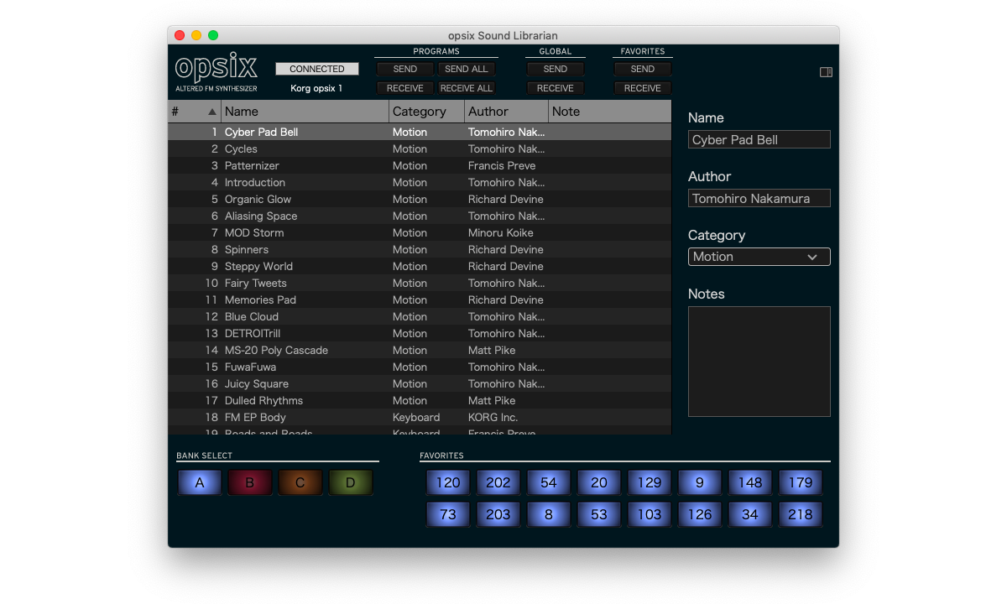Select favorite slot 202
The image size is (1007, 604).
tap(498, 482)
